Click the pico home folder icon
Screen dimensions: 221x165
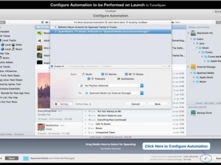pyautogui.click(x=197, y=44)
